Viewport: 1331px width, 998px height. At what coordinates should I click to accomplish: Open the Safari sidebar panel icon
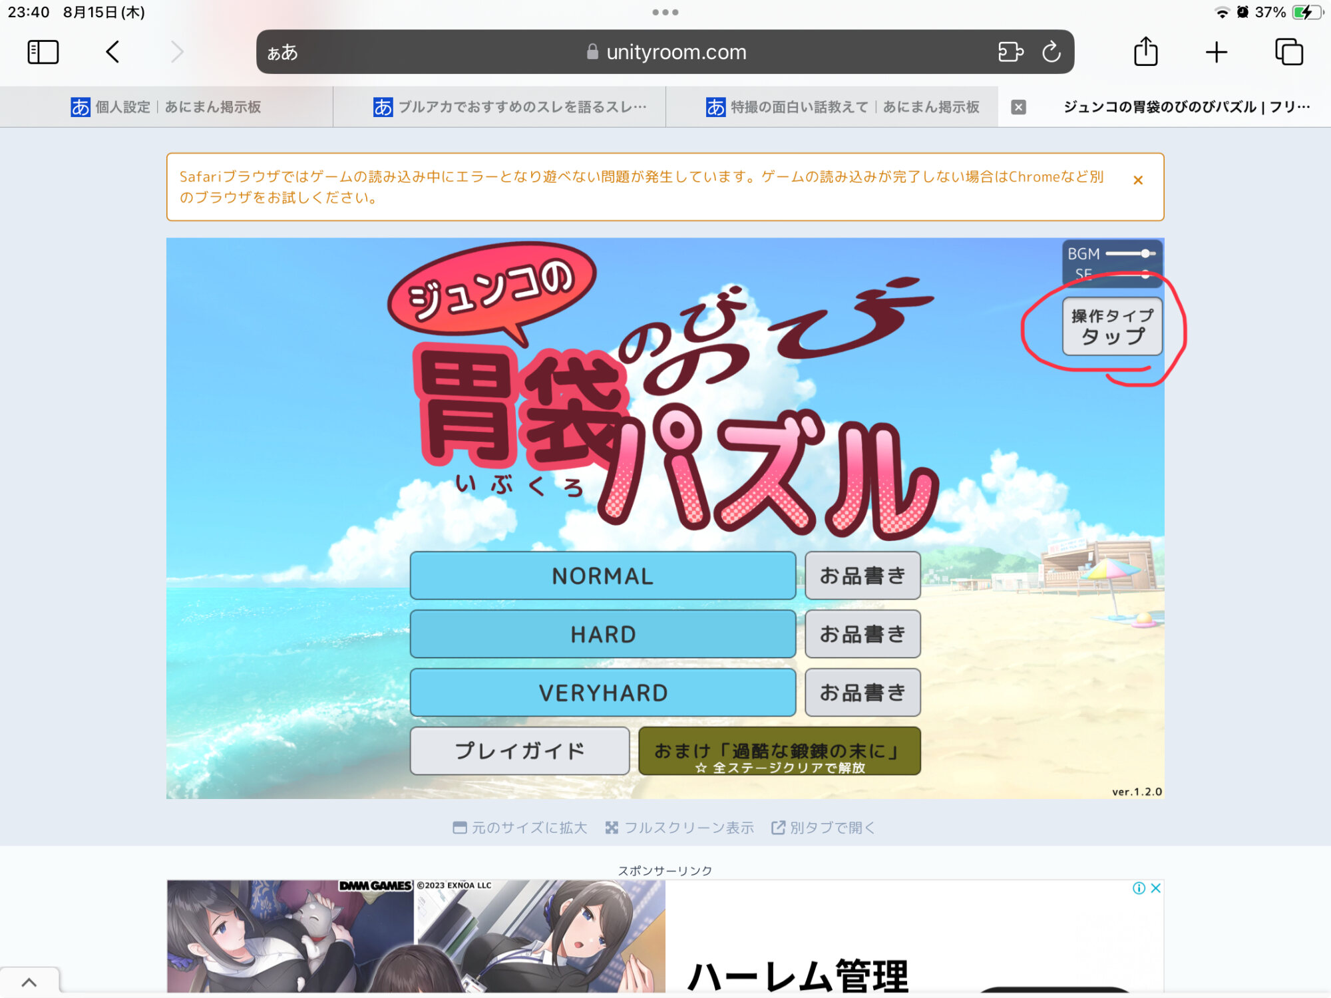(x=43, y=52)
